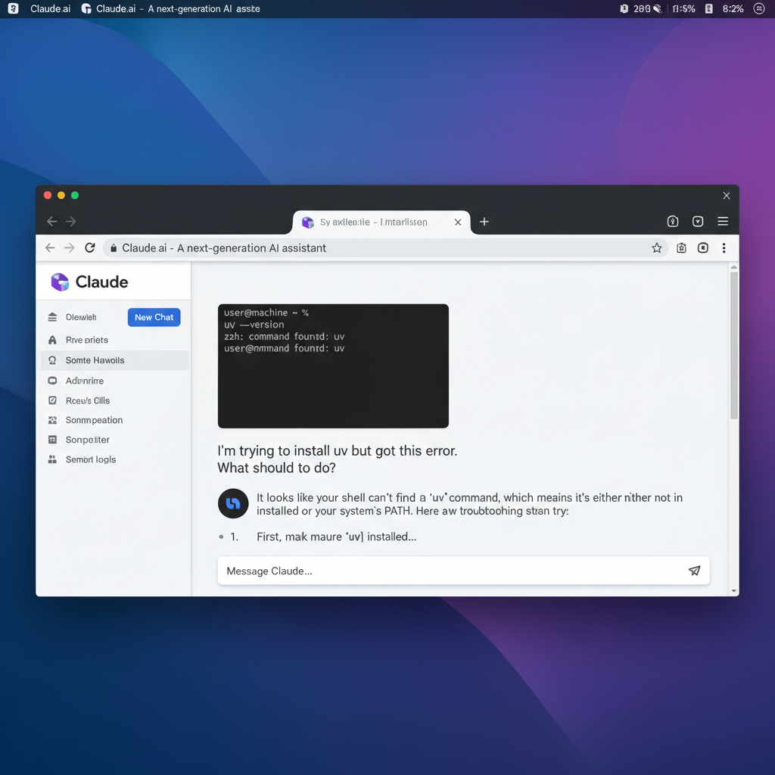The height and width of the screenshot is (775, 775).
Task: Click title bar back arrow
Action: coord(52,222)
